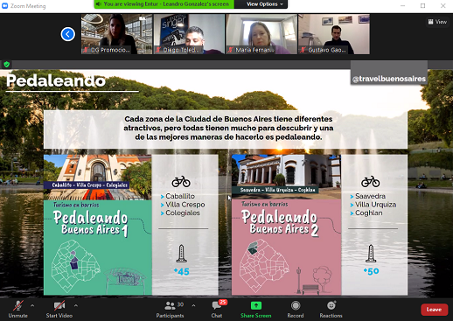
Task: Click the Zoom Meeting app icon in title bar
Action: tap(5, 6)
